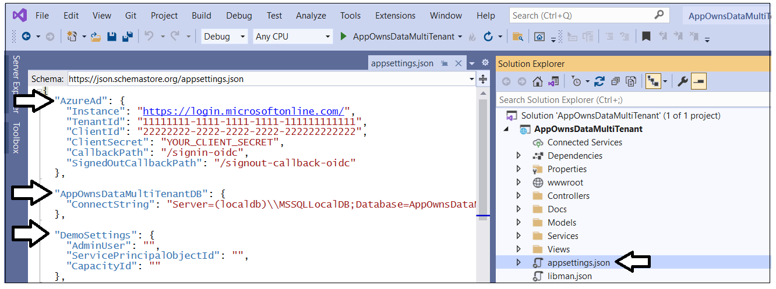The image size is (776, 289).
Task: Toggle Preview Selected Items button
Action: (699, 81)
